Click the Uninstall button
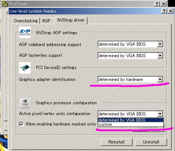This screenshot has height=151, width=175. pyautogui.click(x=151, y=142)
